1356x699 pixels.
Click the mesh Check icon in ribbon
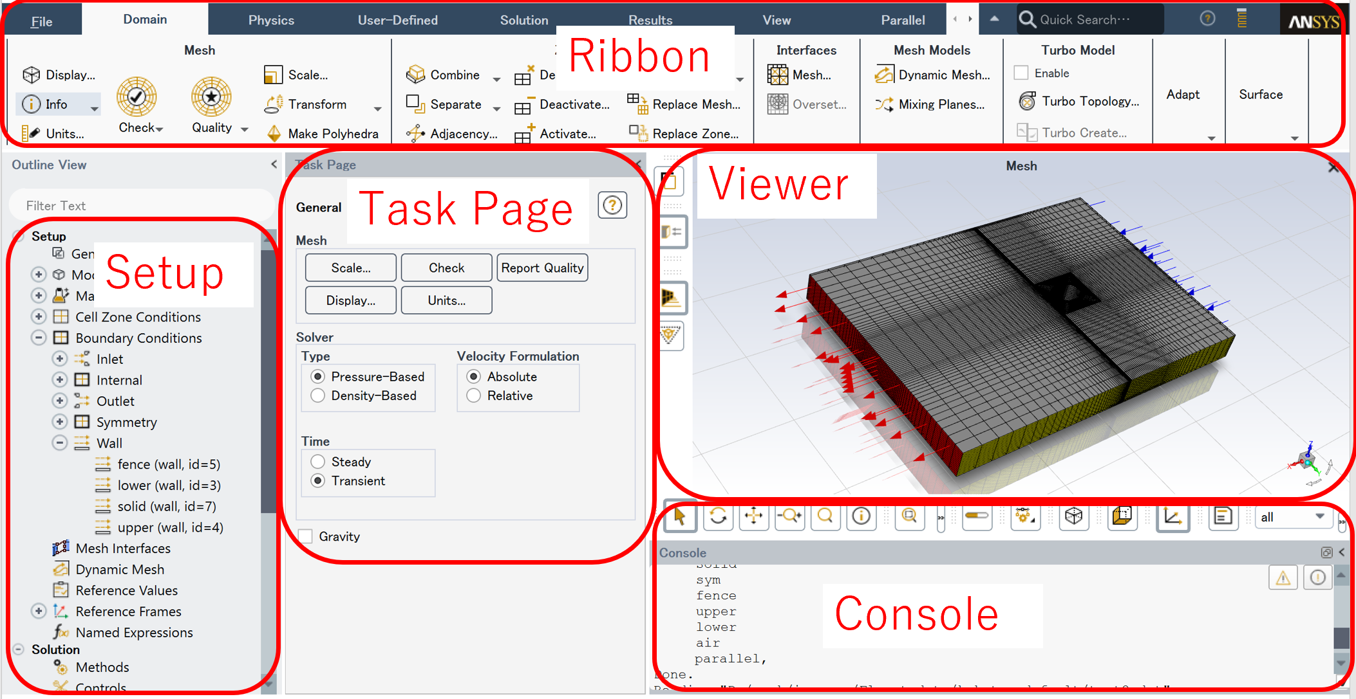(x=137, y=98)
